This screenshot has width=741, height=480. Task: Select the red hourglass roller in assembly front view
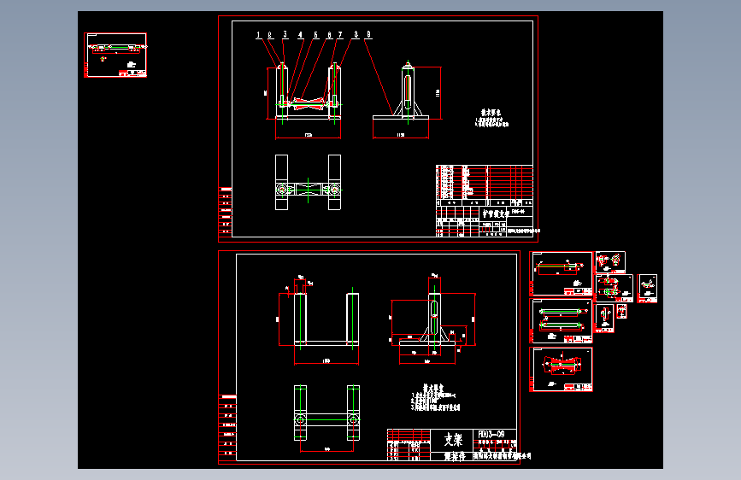point(309,103)
